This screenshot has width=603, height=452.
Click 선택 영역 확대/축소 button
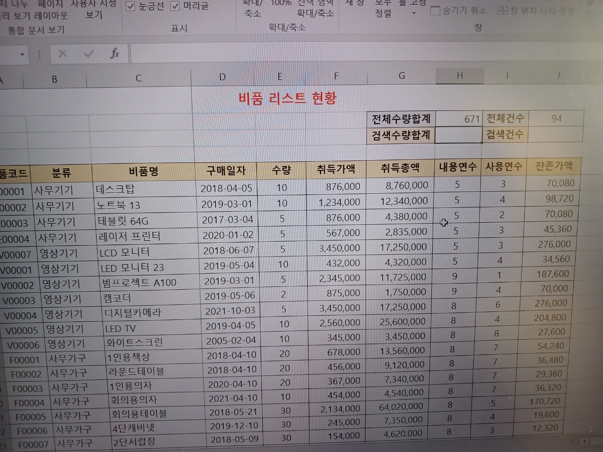coord(315,9)
